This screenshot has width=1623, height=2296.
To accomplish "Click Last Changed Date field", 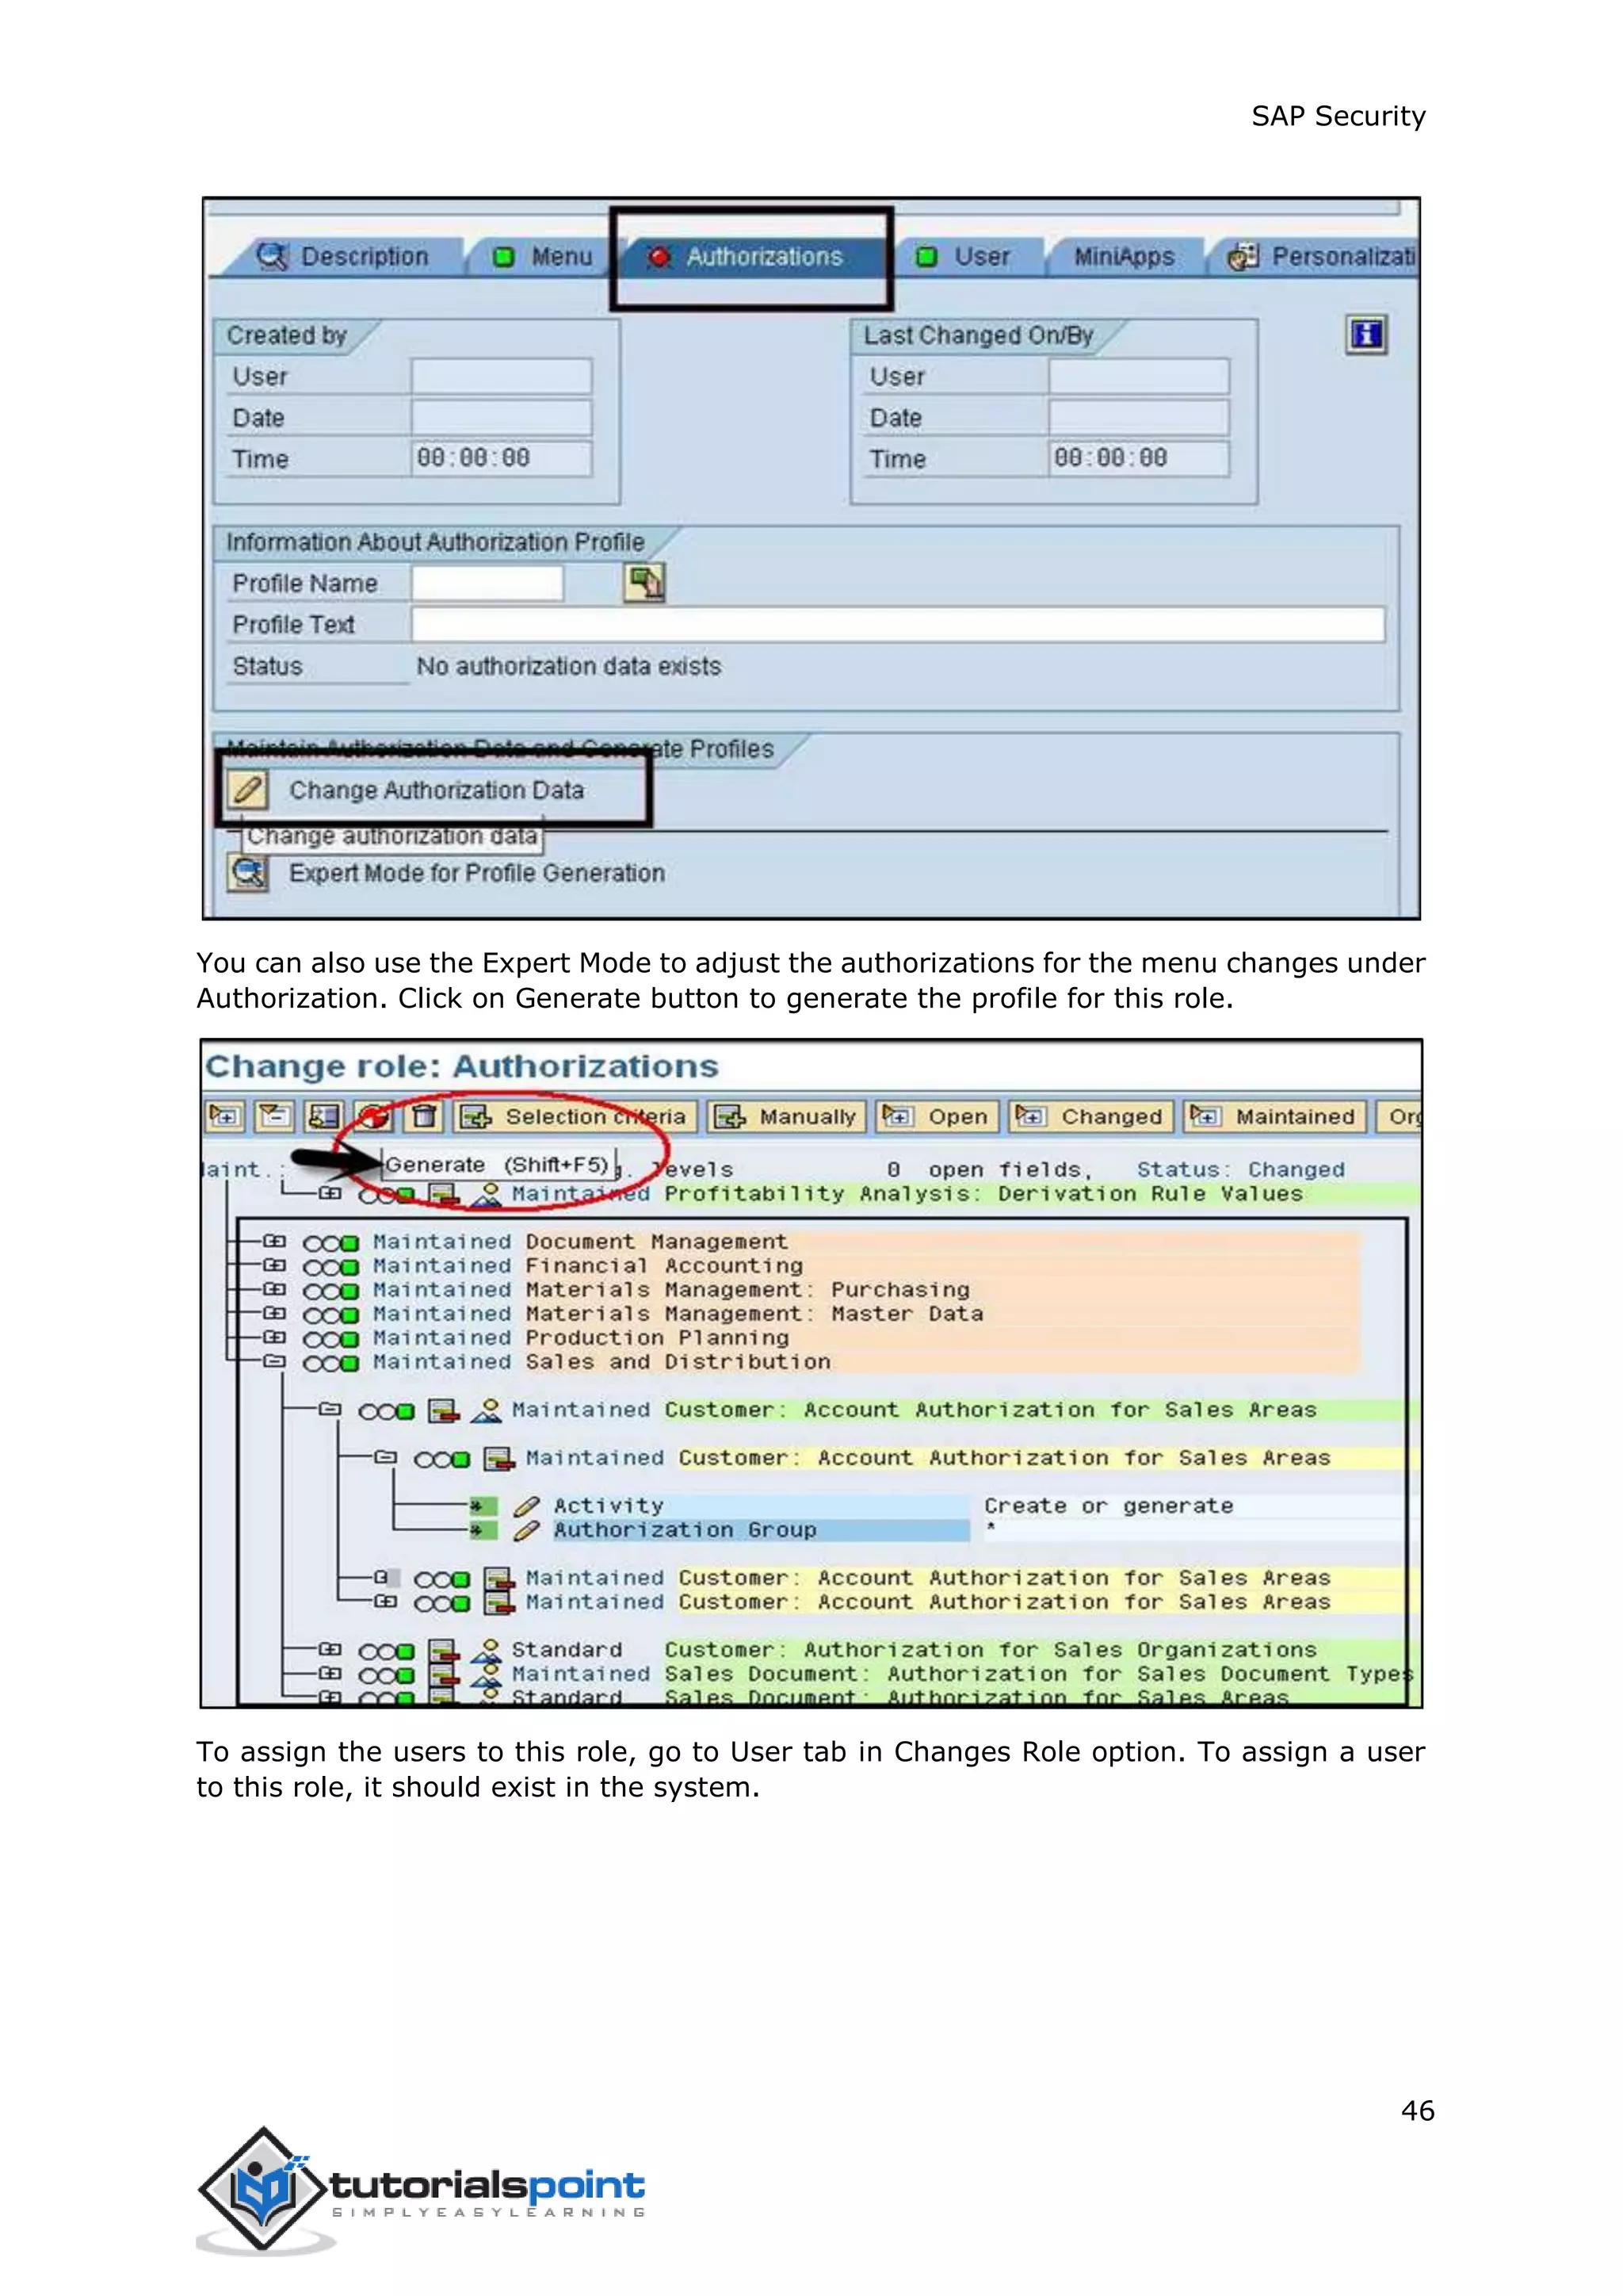I will [x=1138, y=417].
